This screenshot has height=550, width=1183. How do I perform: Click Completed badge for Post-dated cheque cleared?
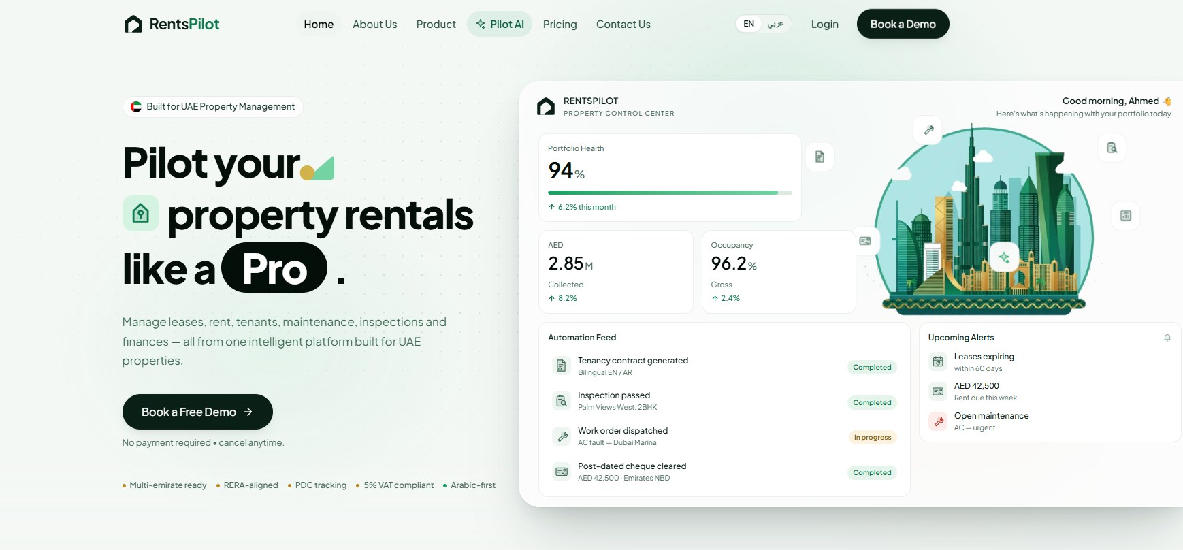[x=872, y=473]
